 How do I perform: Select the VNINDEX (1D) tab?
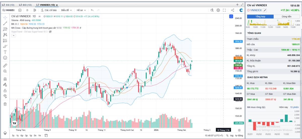point(45,5)
